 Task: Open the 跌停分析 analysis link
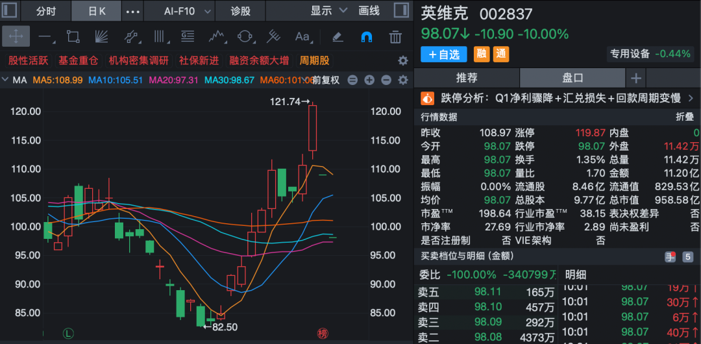pyautogui.click(x=558, y=99)
